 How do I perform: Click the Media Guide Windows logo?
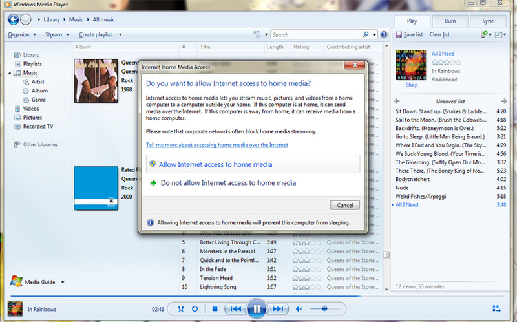[x=16, y=281]
